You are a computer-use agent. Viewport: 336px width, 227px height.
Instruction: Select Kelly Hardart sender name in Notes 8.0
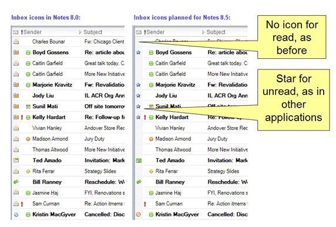(x=49, y=117)
